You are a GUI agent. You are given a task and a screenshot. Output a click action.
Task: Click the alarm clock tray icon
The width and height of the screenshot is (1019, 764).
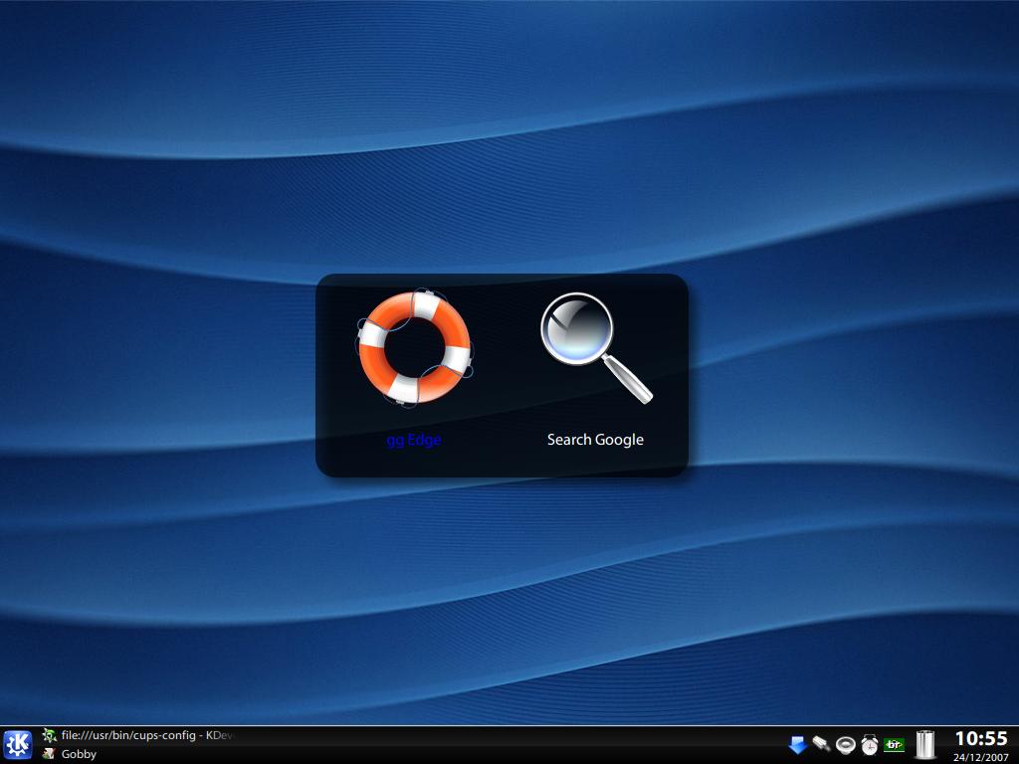pyautogui.click(x=870, y=744)
